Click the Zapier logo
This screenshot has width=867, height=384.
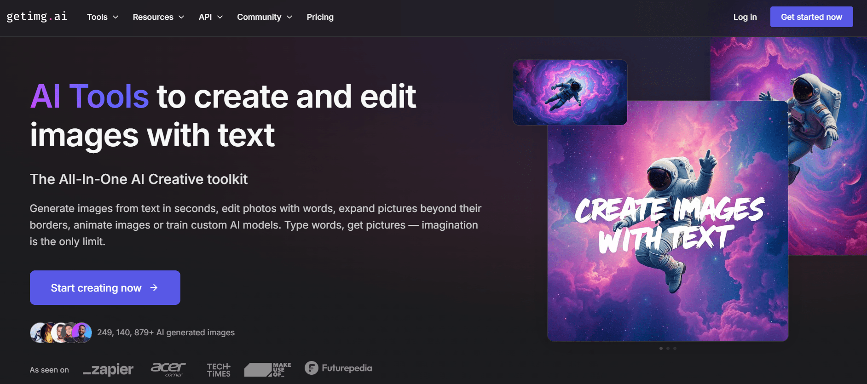click(108, 369)
